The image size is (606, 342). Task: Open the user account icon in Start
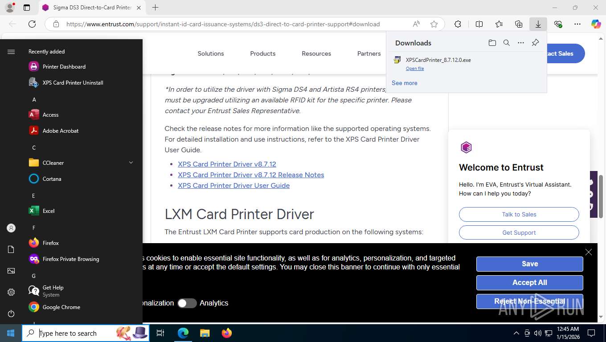point(11,228)
